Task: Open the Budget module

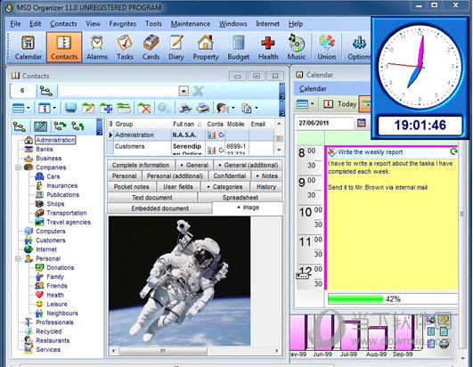Action: coord(239,47)
